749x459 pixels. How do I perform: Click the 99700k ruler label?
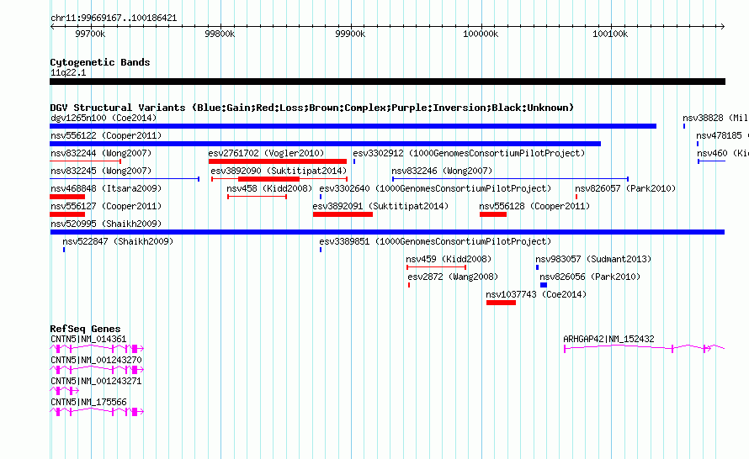pyautogui.click(x=90, y=34)
